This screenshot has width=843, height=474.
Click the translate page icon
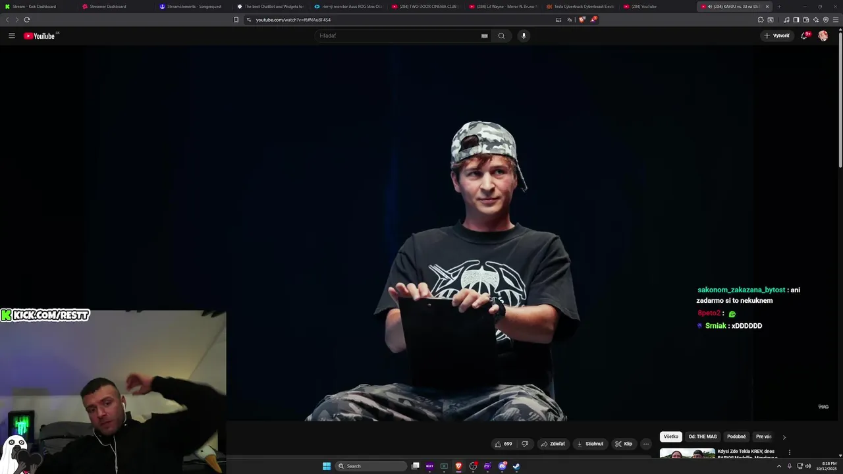(570, 20)
